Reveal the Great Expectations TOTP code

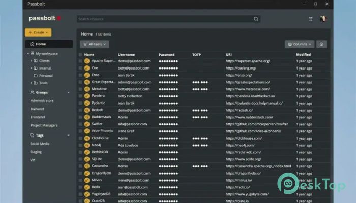[200, 82]
